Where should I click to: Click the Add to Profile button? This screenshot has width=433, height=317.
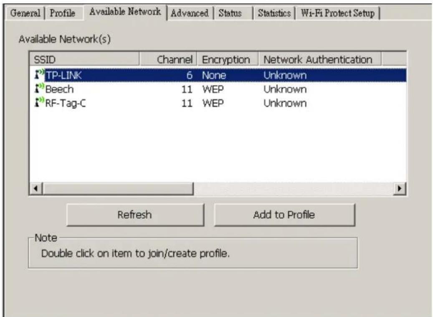[x=284, y=215]
